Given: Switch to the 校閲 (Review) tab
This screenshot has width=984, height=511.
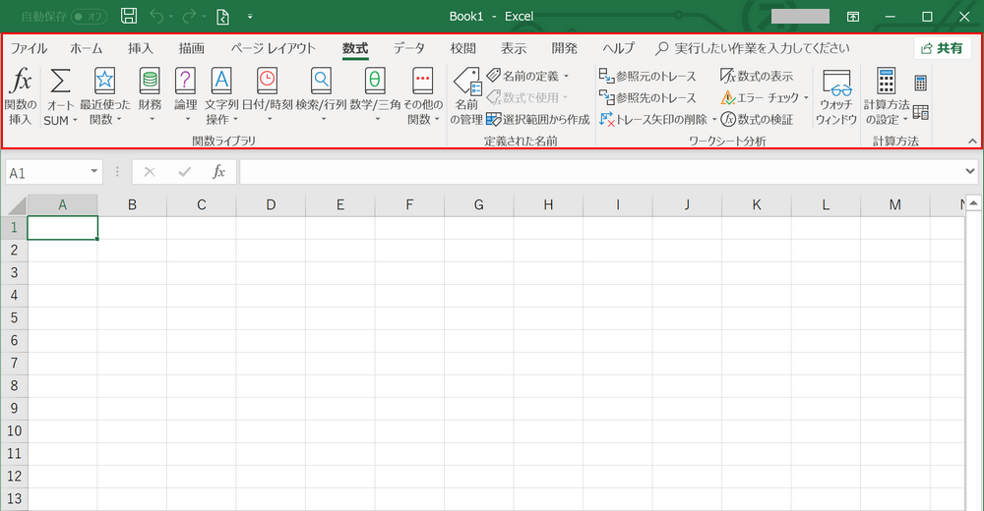Looking at the screenshot, I should [462, 48].
